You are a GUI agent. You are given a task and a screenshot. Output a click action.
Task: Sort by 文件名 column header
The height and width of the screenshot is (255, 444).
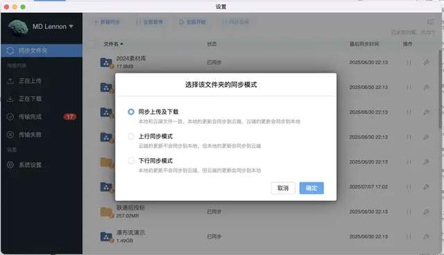(113, 44)
